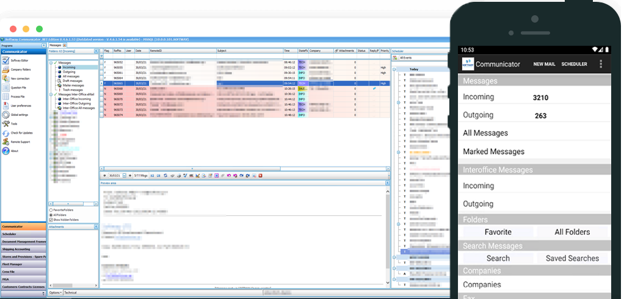Collapse Messages Inter-Office eMail node
Viewport: 635px width, 299px height.
(51, 94)
